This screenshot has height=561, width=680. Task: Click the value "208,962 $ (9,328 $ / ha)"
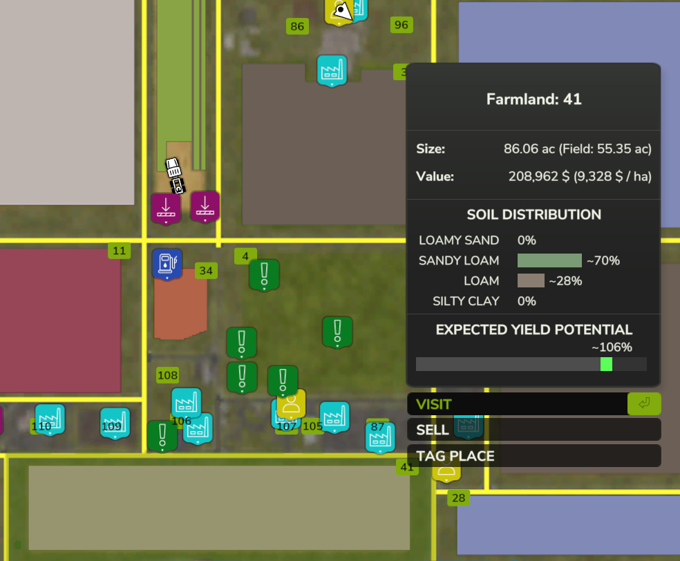click(580, 176)
